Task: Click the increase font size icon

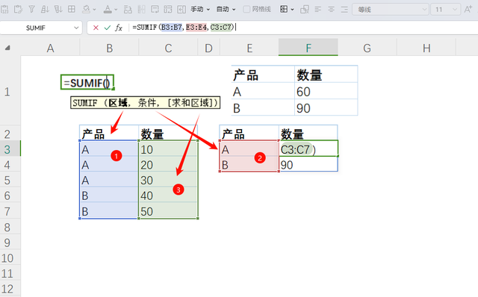Action: click(468, 10)
